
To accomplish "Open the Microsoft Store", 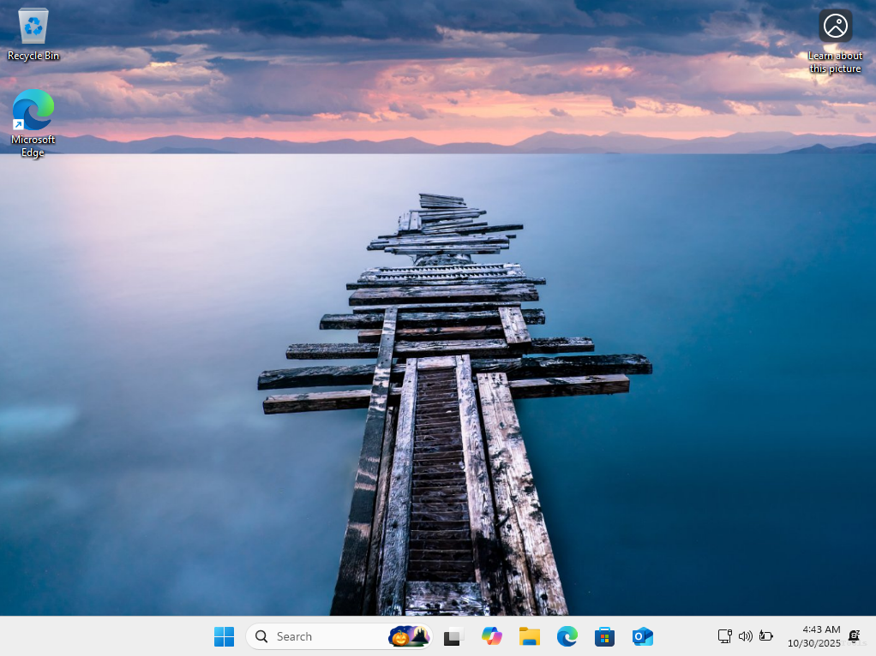I will coord(604,636).
